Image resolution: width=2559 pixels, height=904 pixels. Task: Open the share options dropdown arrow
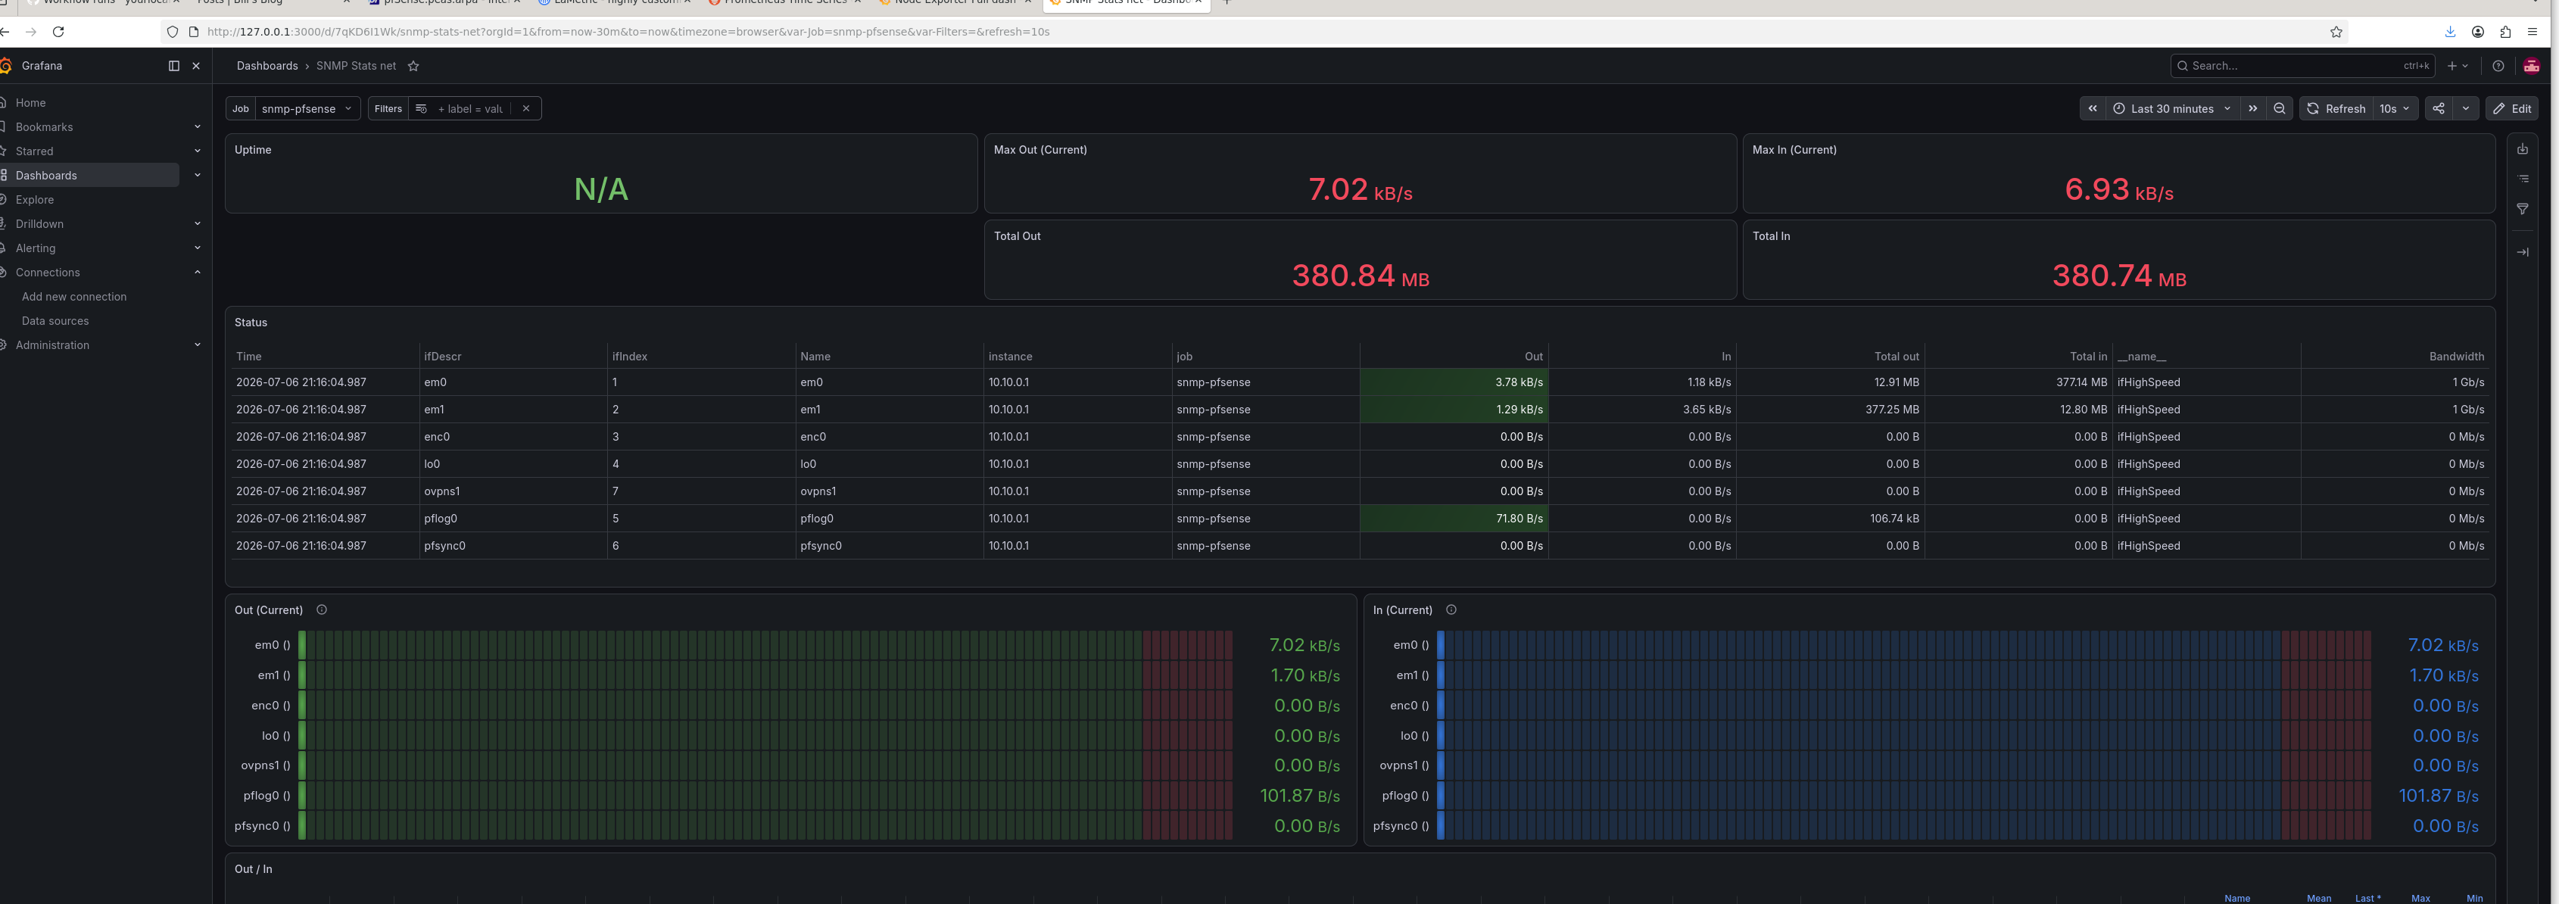click(2466, 108)
